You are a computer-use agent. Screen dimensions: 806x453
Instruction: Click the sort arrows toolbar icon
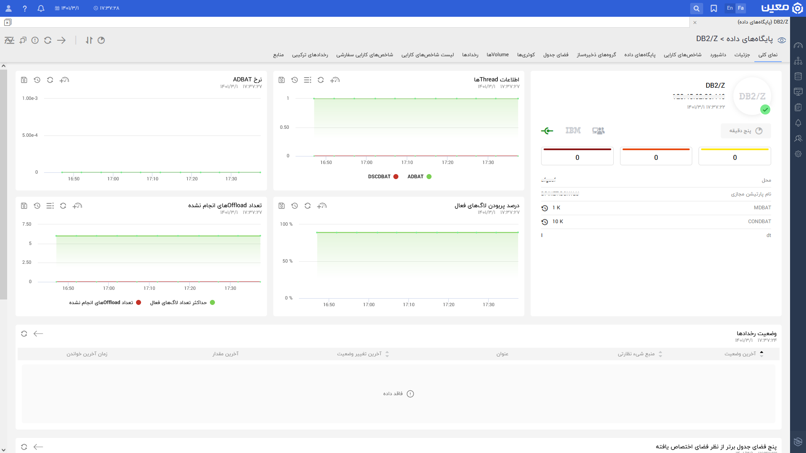tap(89, 40)
